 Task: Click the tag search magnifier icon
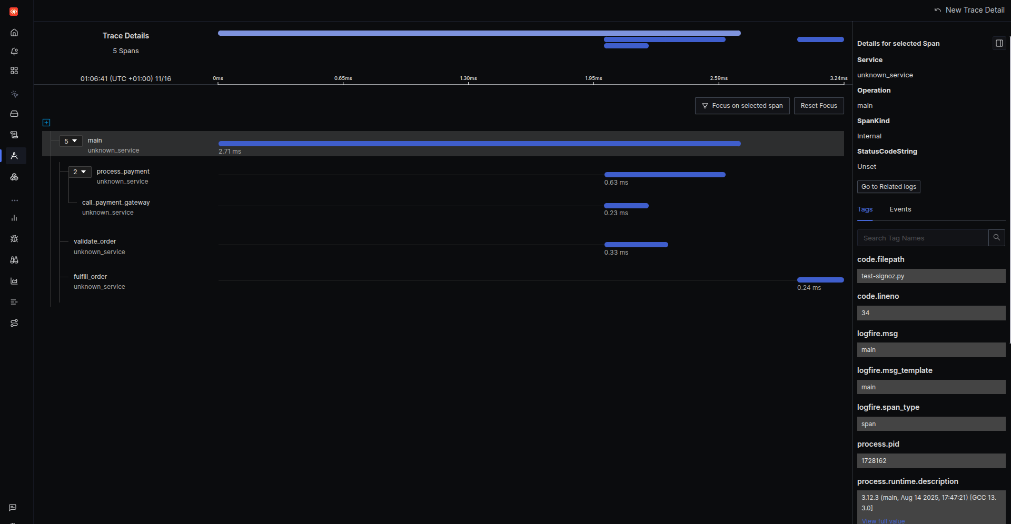click(996, 238)
